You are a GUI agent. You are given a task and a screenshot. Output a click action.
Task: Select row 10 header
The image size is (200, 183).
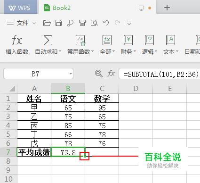pyautogui.click(x=8, y=179)
